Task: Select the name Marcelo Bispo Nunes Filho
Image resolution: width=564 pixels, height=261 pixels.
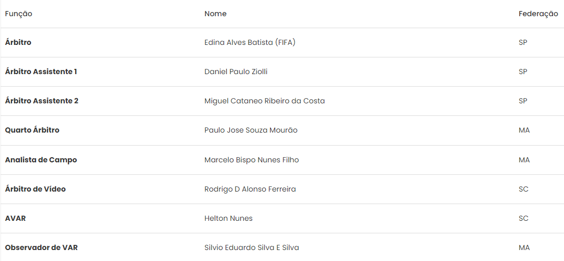Action: pos(251,160)
